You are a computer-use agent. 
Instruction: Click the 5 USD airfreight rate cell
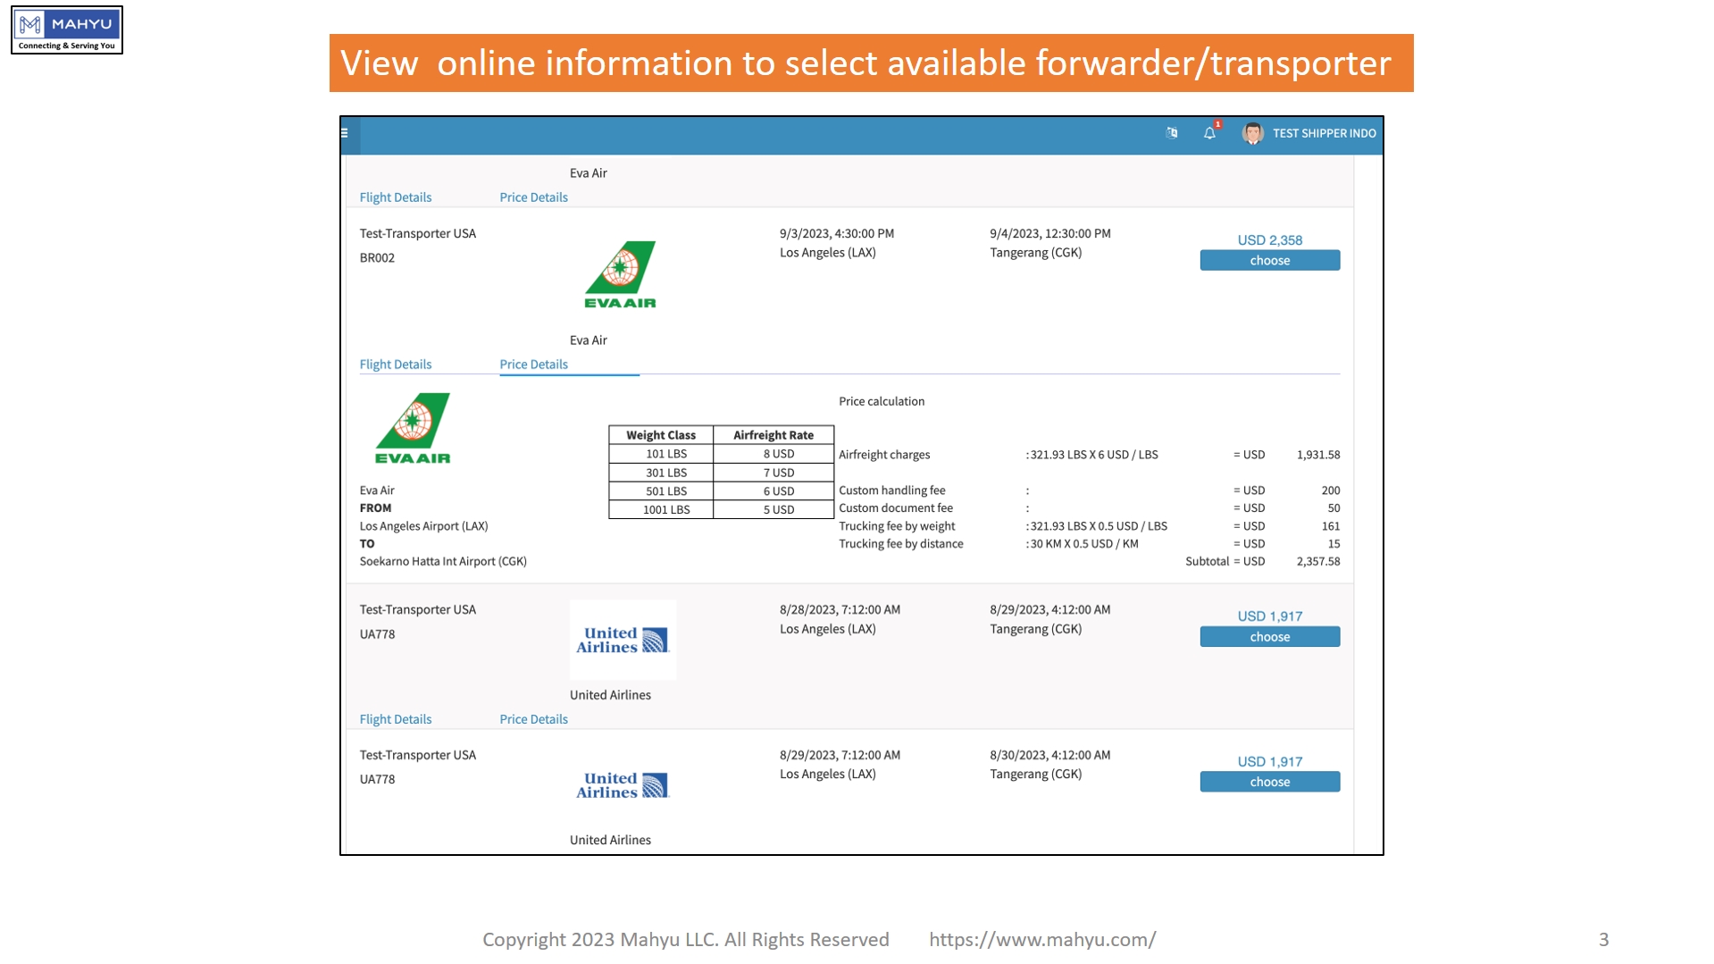click(773, 510)
